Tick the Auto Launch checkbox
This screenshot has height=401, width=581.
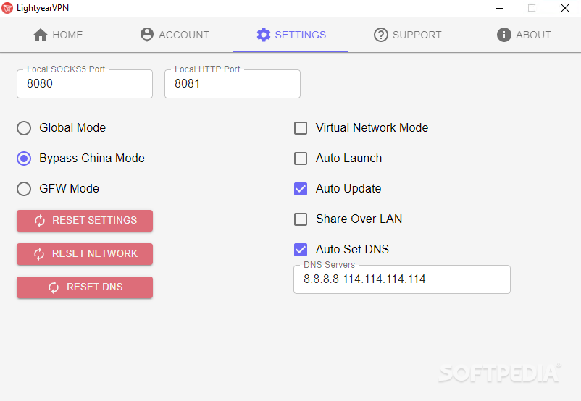click(x=301, y=159)
